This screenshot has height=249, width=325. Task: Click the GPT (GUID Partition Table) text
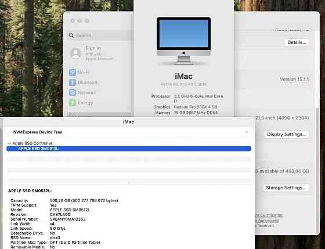tap(75, 243)
